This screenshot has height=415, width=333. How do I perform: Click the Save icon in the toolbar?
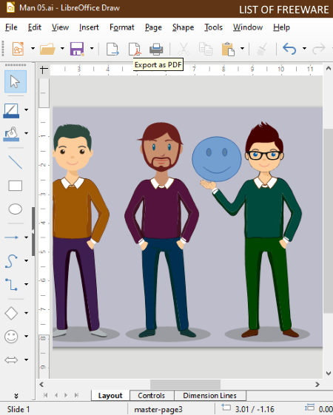77,49
